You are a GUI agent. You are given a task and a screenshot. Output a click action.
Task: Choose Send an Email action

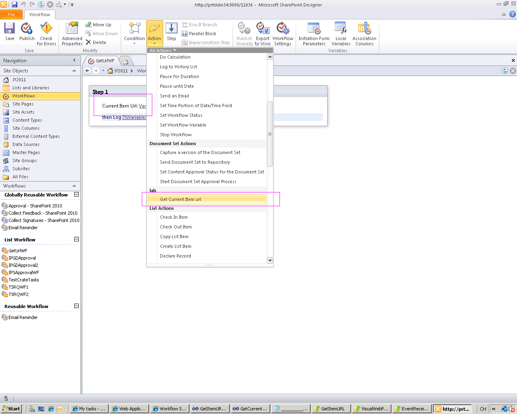click(x=207, y=96)
